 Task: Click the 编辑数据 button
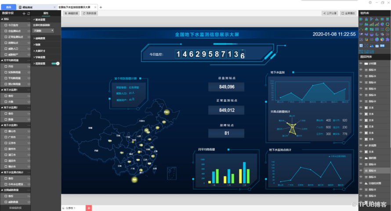72,14
